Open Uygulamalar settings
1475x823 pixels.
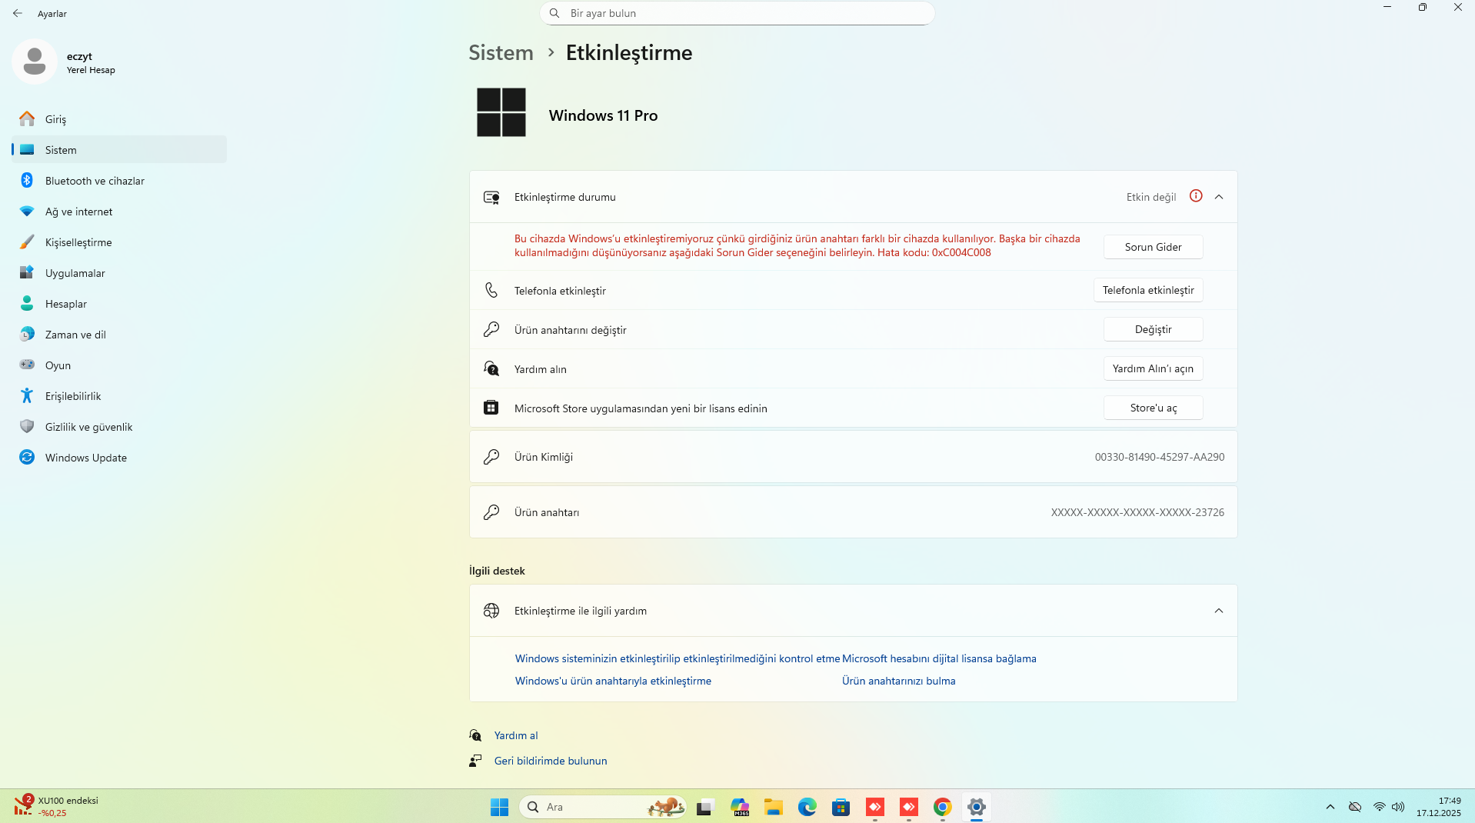point(119,273)
